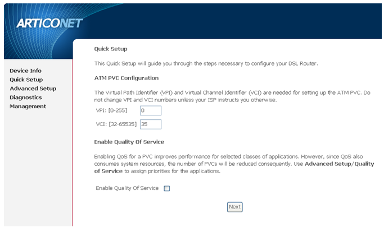Image resolution: width=384 pixels, height=228 pixels.
Task: Enable the Quality Of Service checkbox
Action: (167, 188)
